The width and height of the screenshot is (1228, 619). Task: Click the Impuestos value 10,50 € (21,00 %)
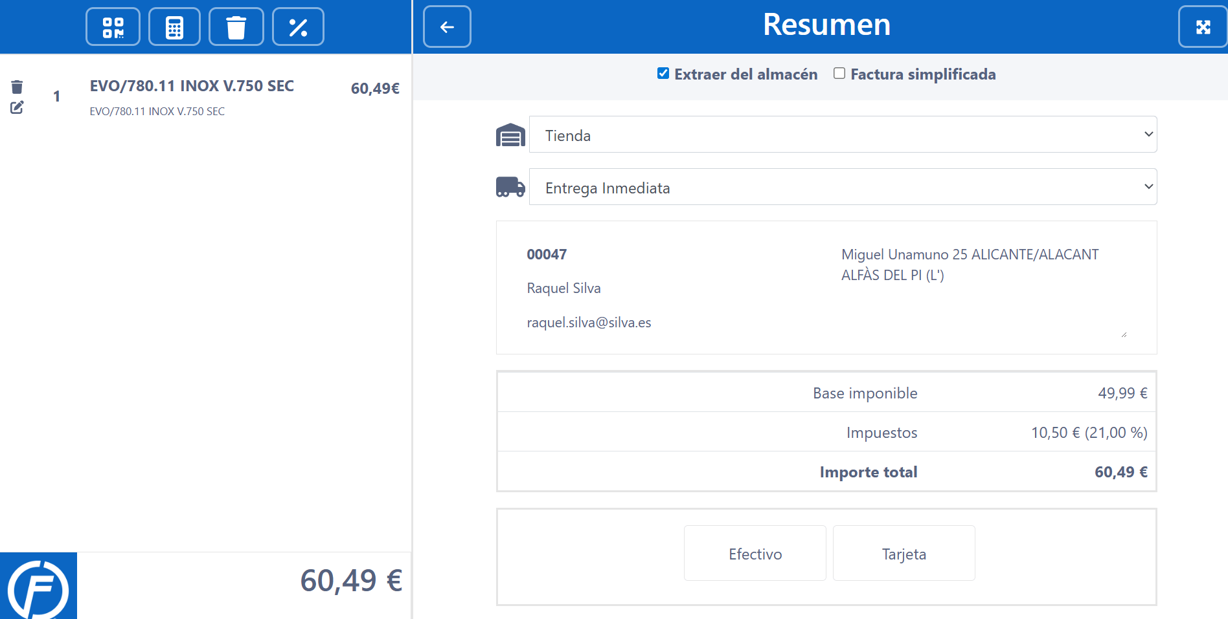click(x=1089, y=433)
